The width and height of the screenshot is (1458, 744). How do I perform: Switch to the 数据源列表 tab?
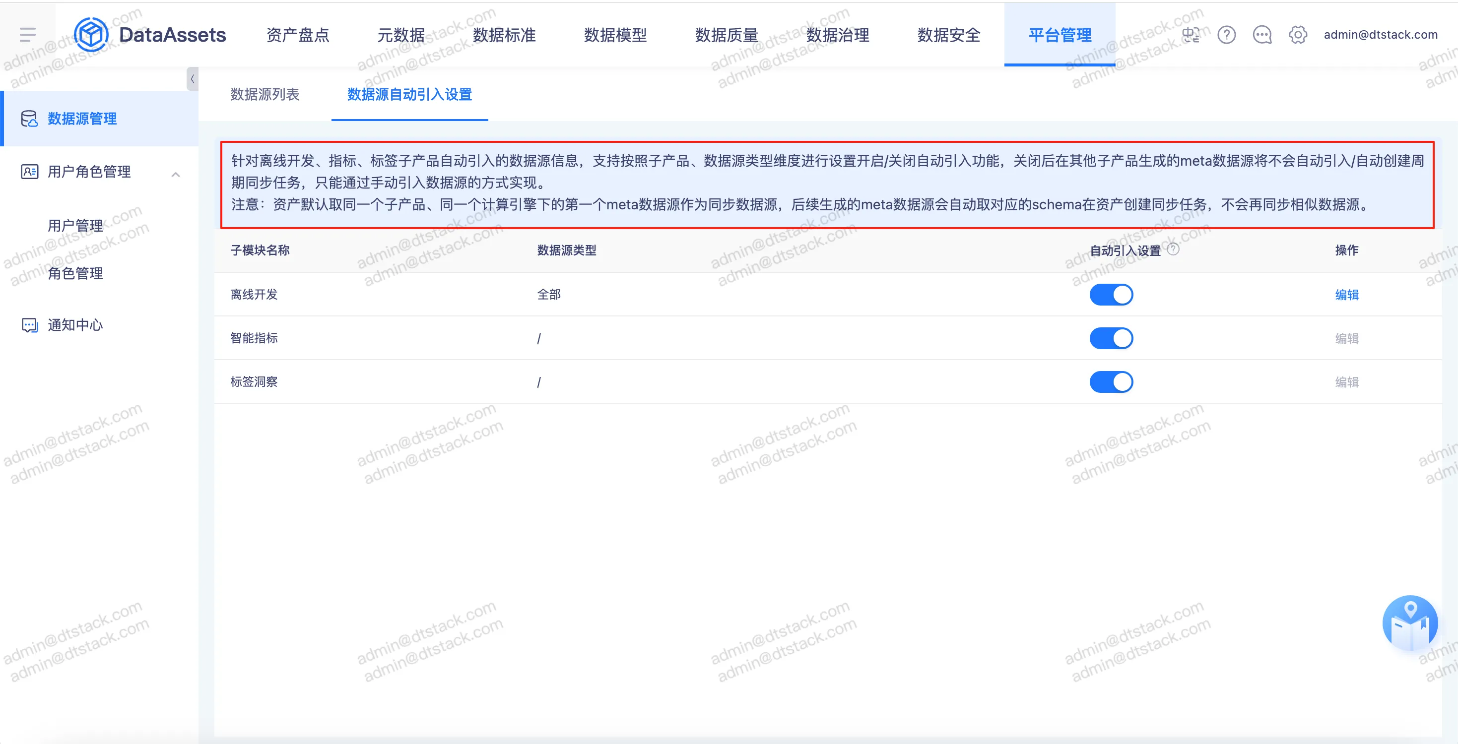pyautogui.click(x=265, y=94)
